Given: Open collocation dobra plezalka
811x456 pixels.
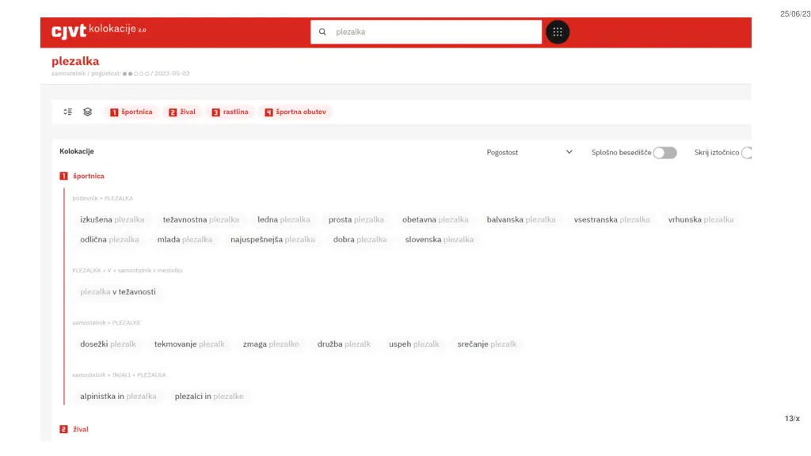Looking at the screenshot, I should (360, 240).
